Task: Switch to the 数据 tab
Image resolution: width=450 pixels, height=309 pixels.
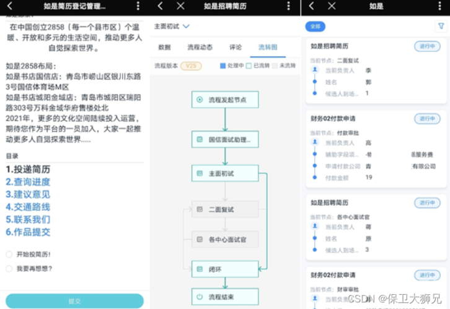Action: (164, 47)
